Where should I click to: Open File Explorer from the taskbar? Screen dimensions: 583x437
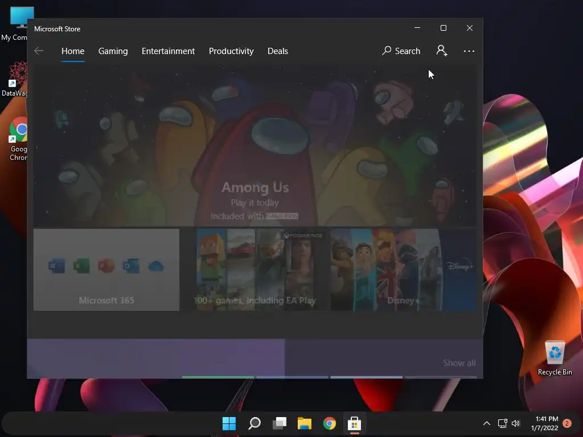(x=304, y=423)
